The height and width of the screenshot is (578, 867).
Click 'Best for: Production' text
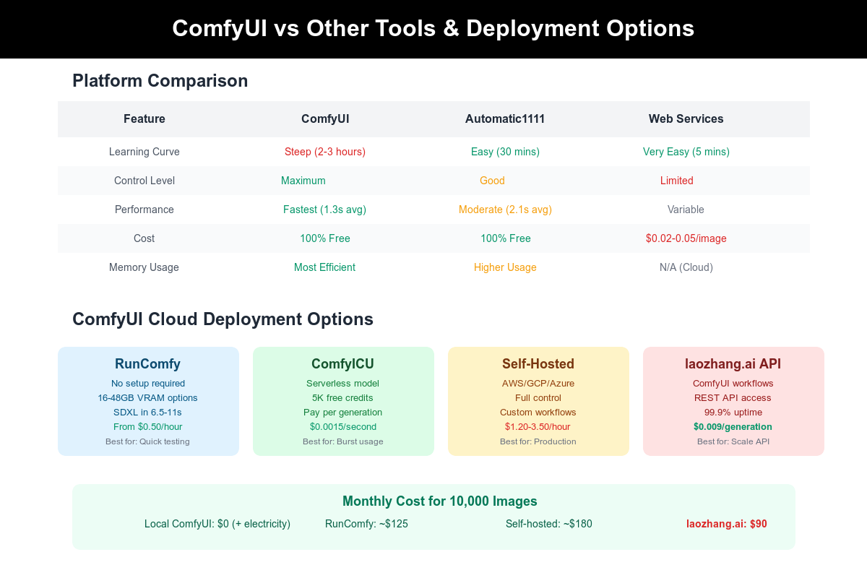point(538,441)
